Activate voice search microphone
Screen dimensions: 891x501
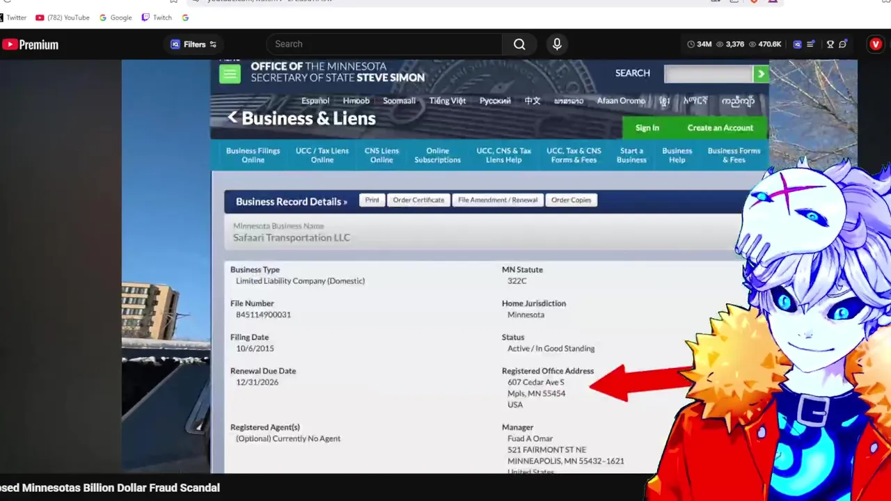tap(557, 44)
